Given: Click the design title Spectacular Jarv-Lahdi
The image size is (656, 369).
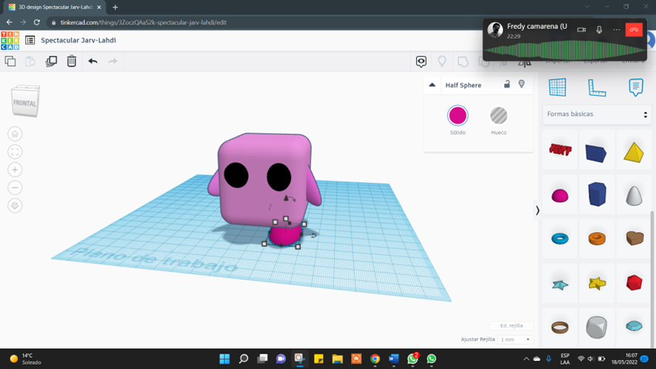Looking at the screenshot, I should click(78, 40).
